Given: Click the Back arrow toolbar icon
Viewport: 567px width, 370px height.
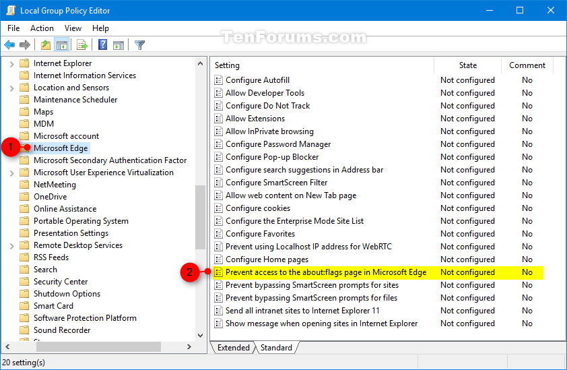Looking at the screenshot, I should (9, 45).
